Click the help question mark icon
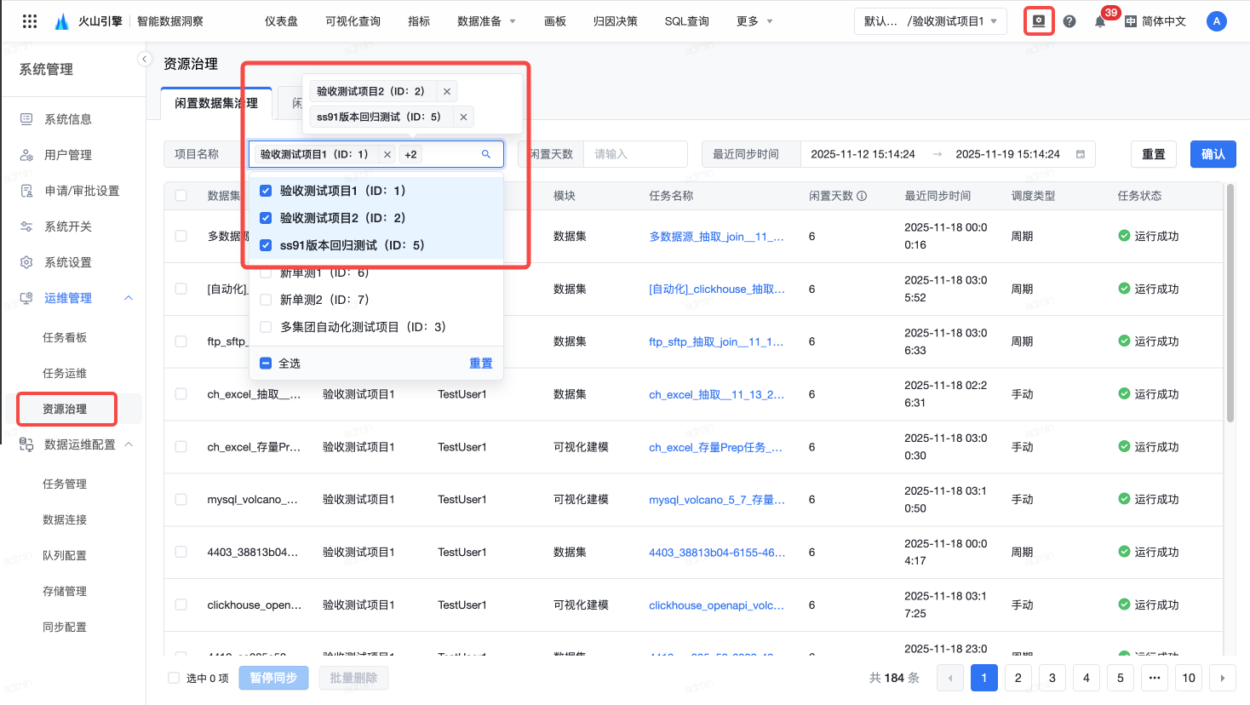This screenshot has width=1250, height=705. pyautogui.click(x=1069, y=21)
